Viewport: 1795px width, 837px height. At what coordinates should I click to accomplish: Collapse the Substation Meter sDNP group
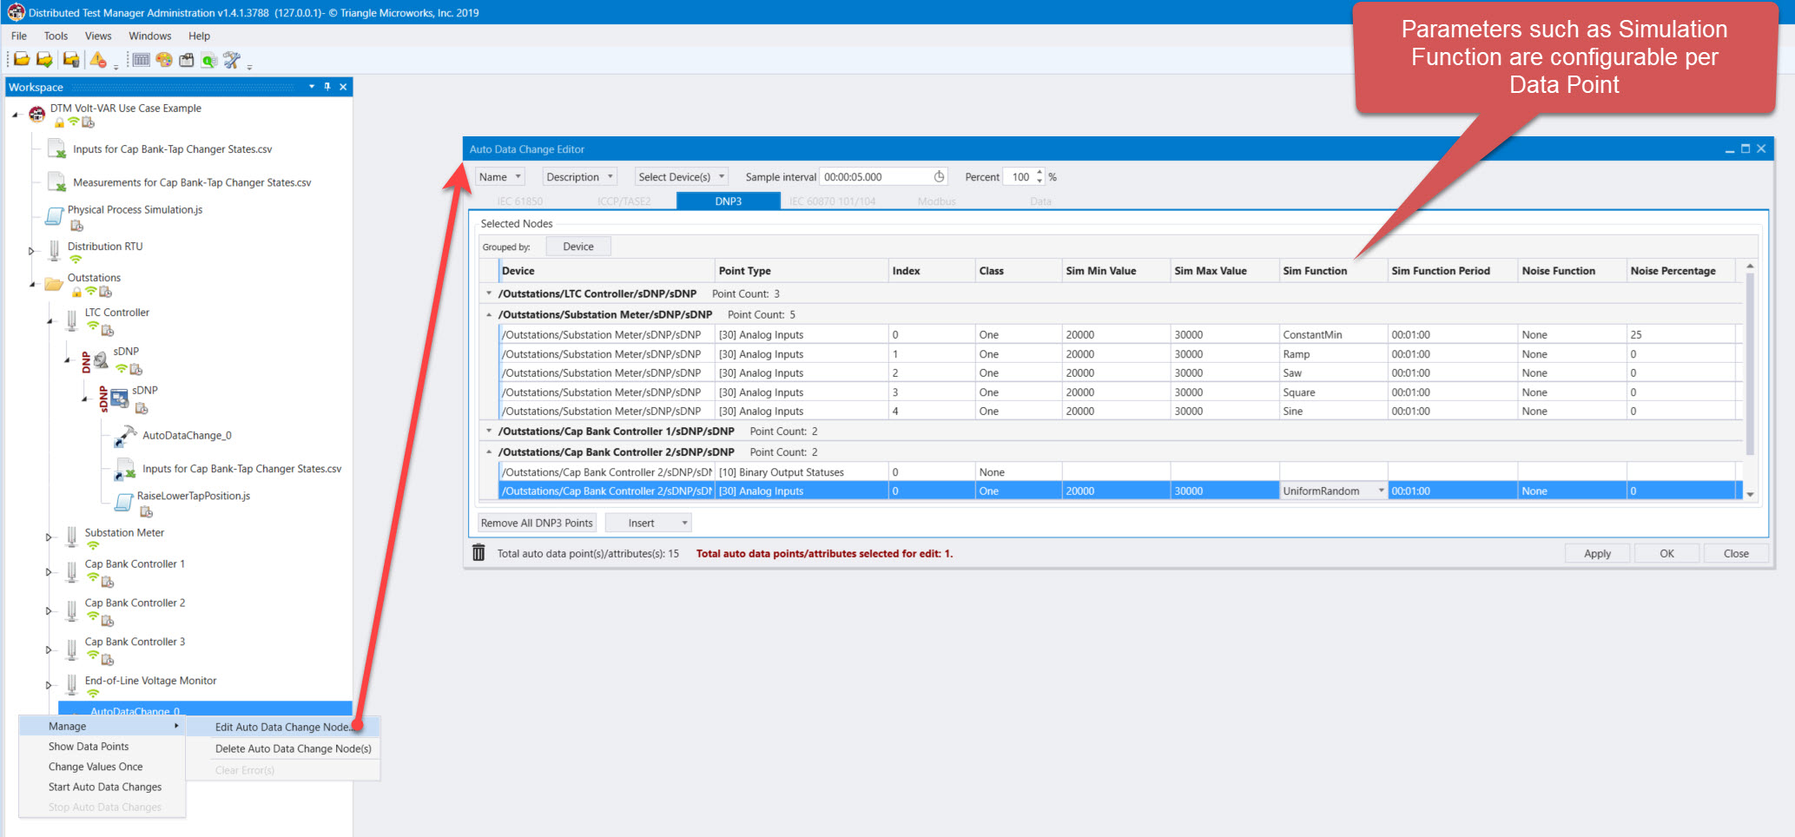[x=489, y=314]
